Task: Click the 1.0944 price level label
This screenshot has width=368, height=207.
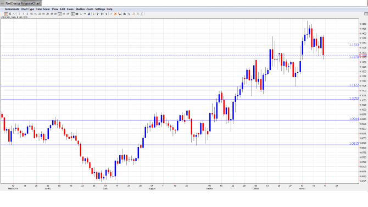Action: click(354, 119)
